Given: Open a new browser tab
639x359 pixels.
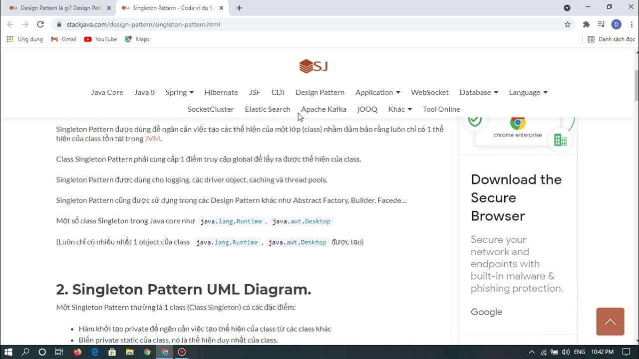Looking at the screenshot, I should point(239,8).
